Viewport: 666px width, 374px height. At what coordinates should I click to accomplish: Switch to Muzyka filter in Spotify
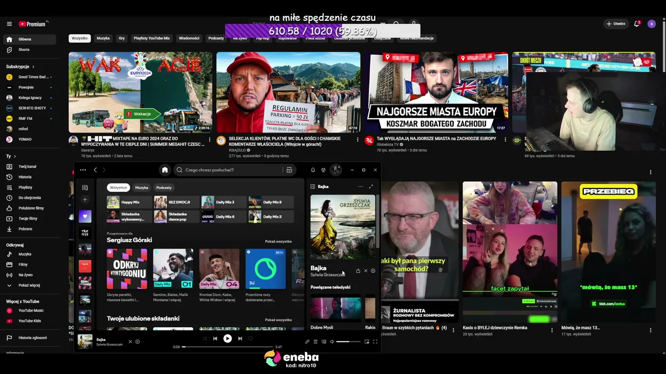[142, 188]
